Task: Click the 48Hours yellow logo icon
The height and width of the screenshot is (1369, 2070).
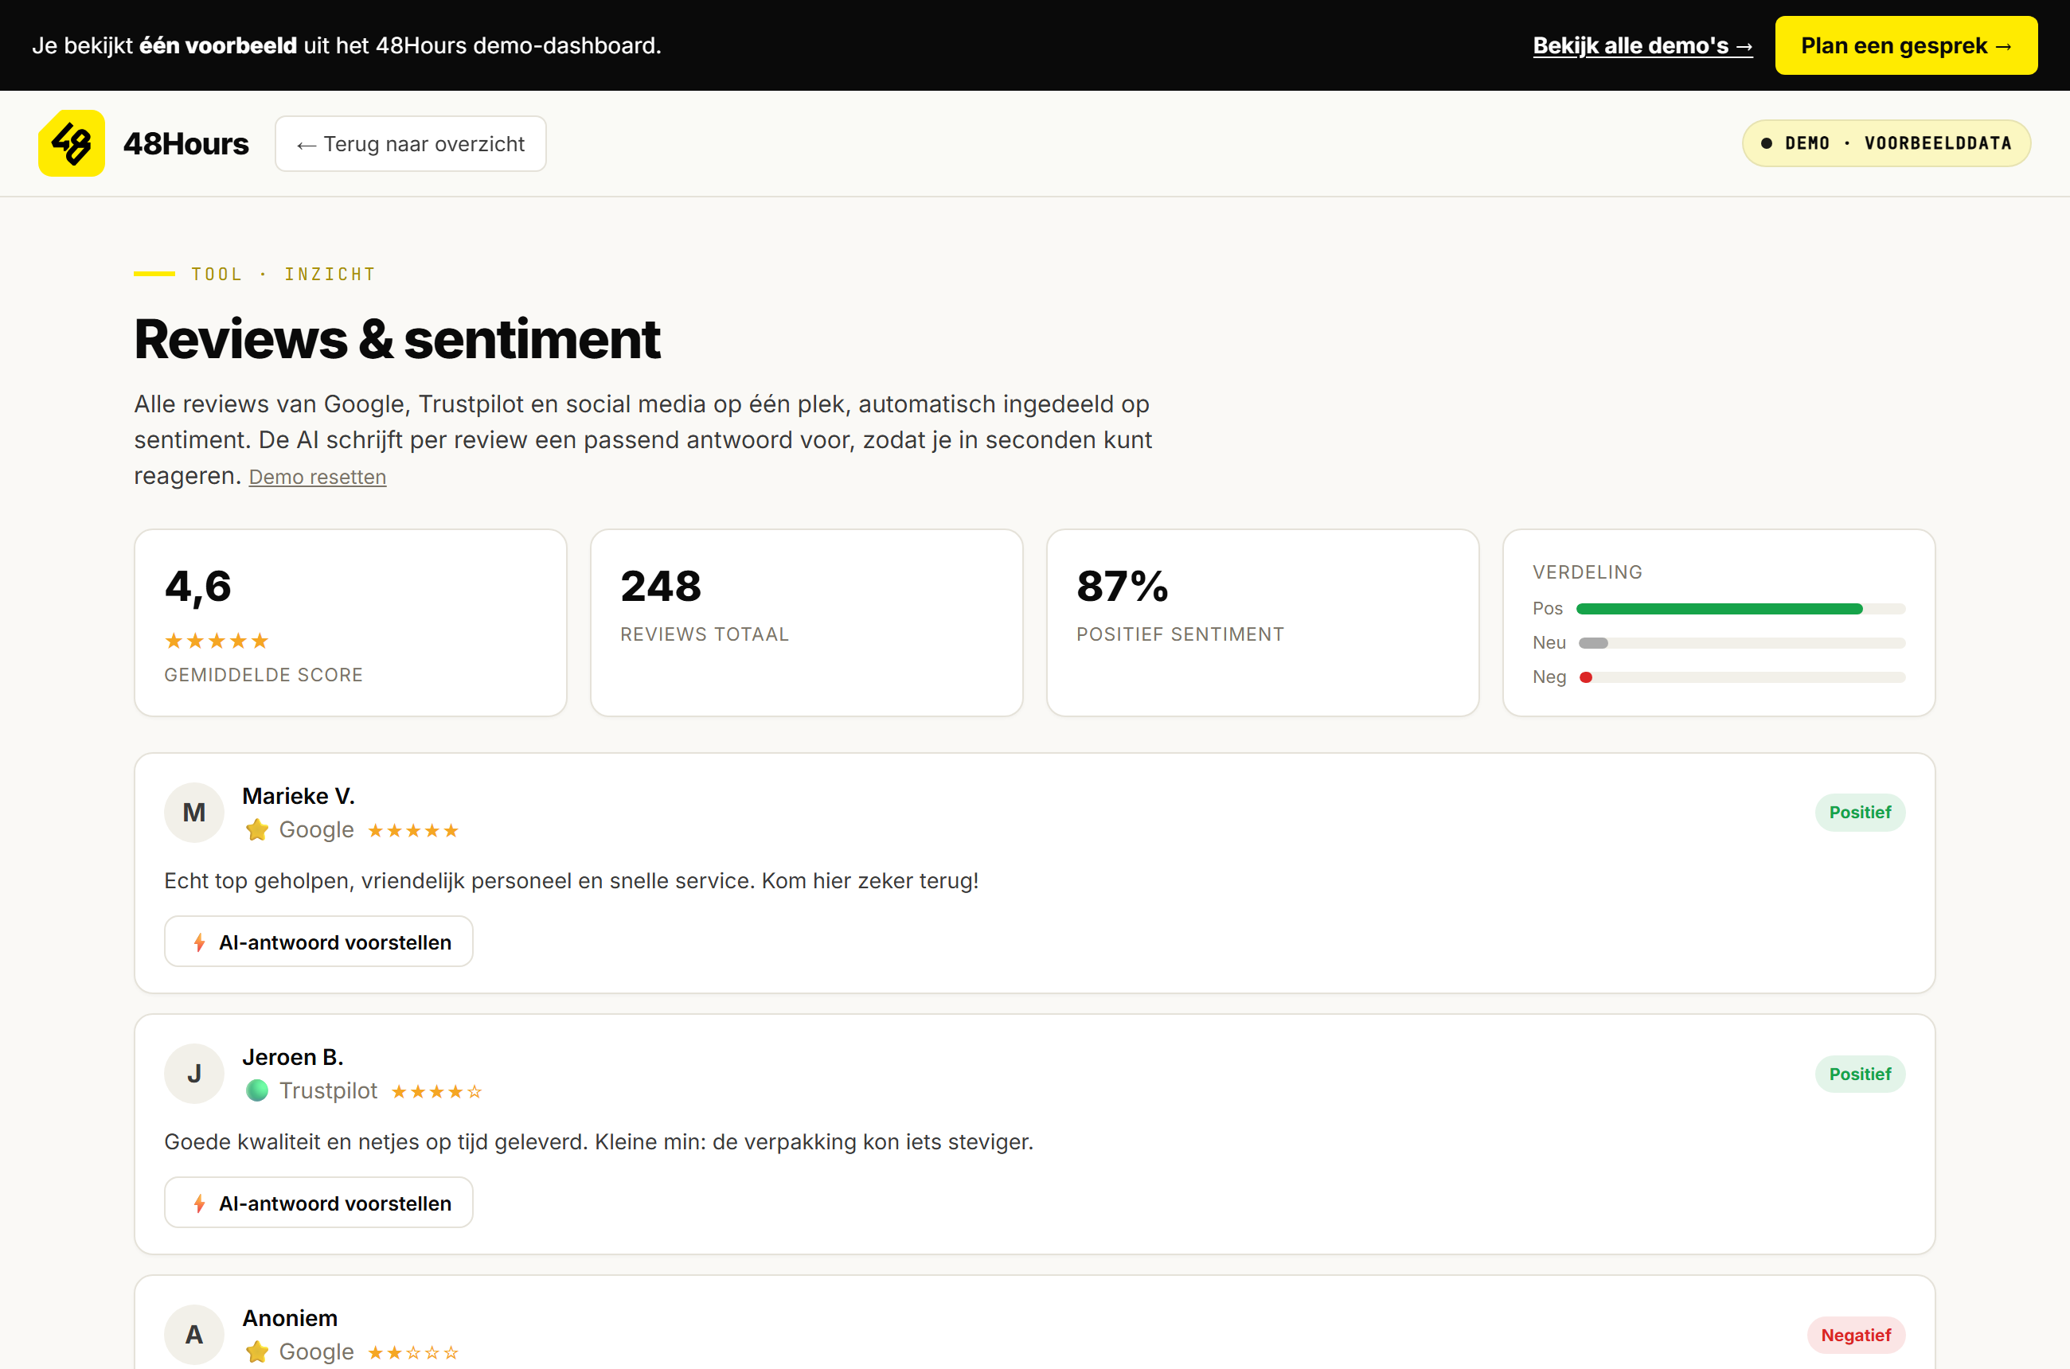Action: coord(72,143)
